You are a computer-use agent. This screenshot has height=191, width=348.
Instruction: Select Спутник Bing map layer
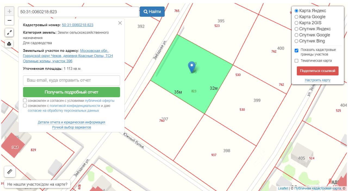296,41
